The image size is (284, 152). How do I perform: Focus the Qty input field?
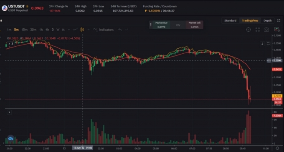click(178, 25)
